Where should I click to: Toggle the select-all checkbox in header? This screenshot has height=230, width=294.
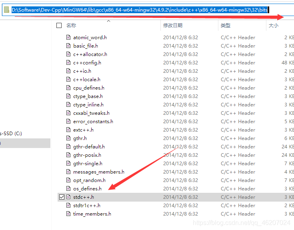[x=59, y=25]
